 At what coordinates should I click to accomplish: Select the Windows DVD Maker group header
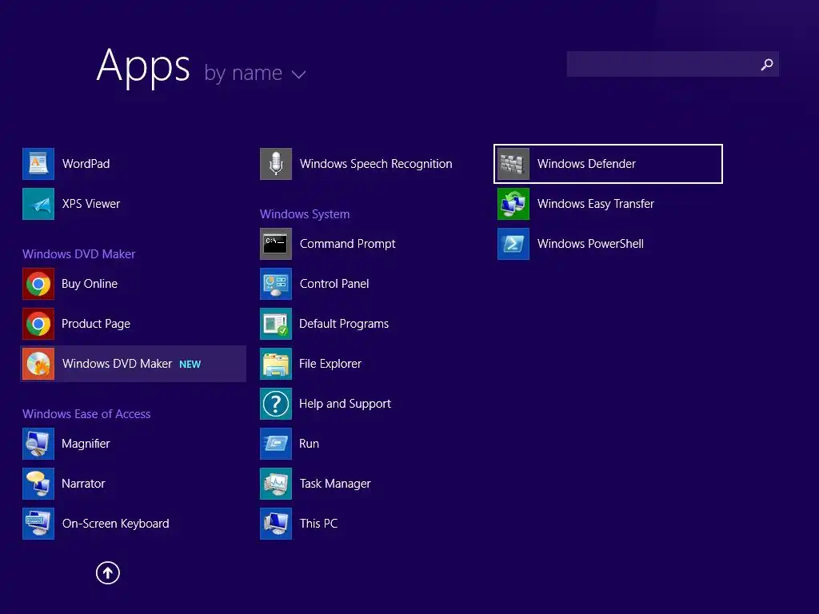(x=79, y=253)
